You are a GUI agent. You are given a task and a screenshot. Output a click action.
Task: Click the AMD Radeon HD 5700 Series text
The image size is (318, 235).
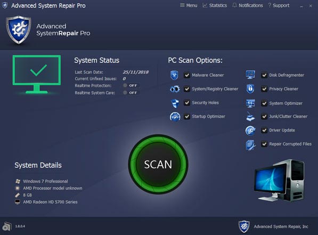(x=50, y=202)
